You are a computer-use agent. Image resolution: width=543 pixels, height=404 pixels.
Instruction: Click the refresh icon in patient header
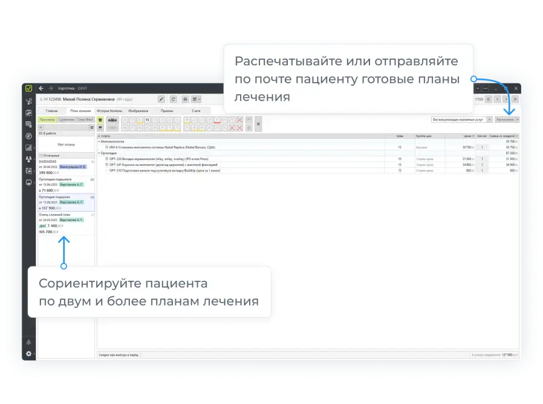[173, 99]
